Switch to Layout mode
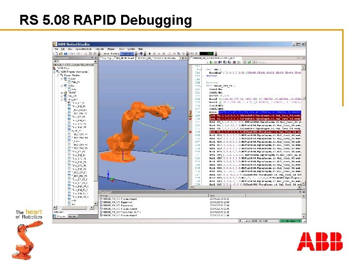This screenshot has height=267, width=356. click(x=106, y=54)
